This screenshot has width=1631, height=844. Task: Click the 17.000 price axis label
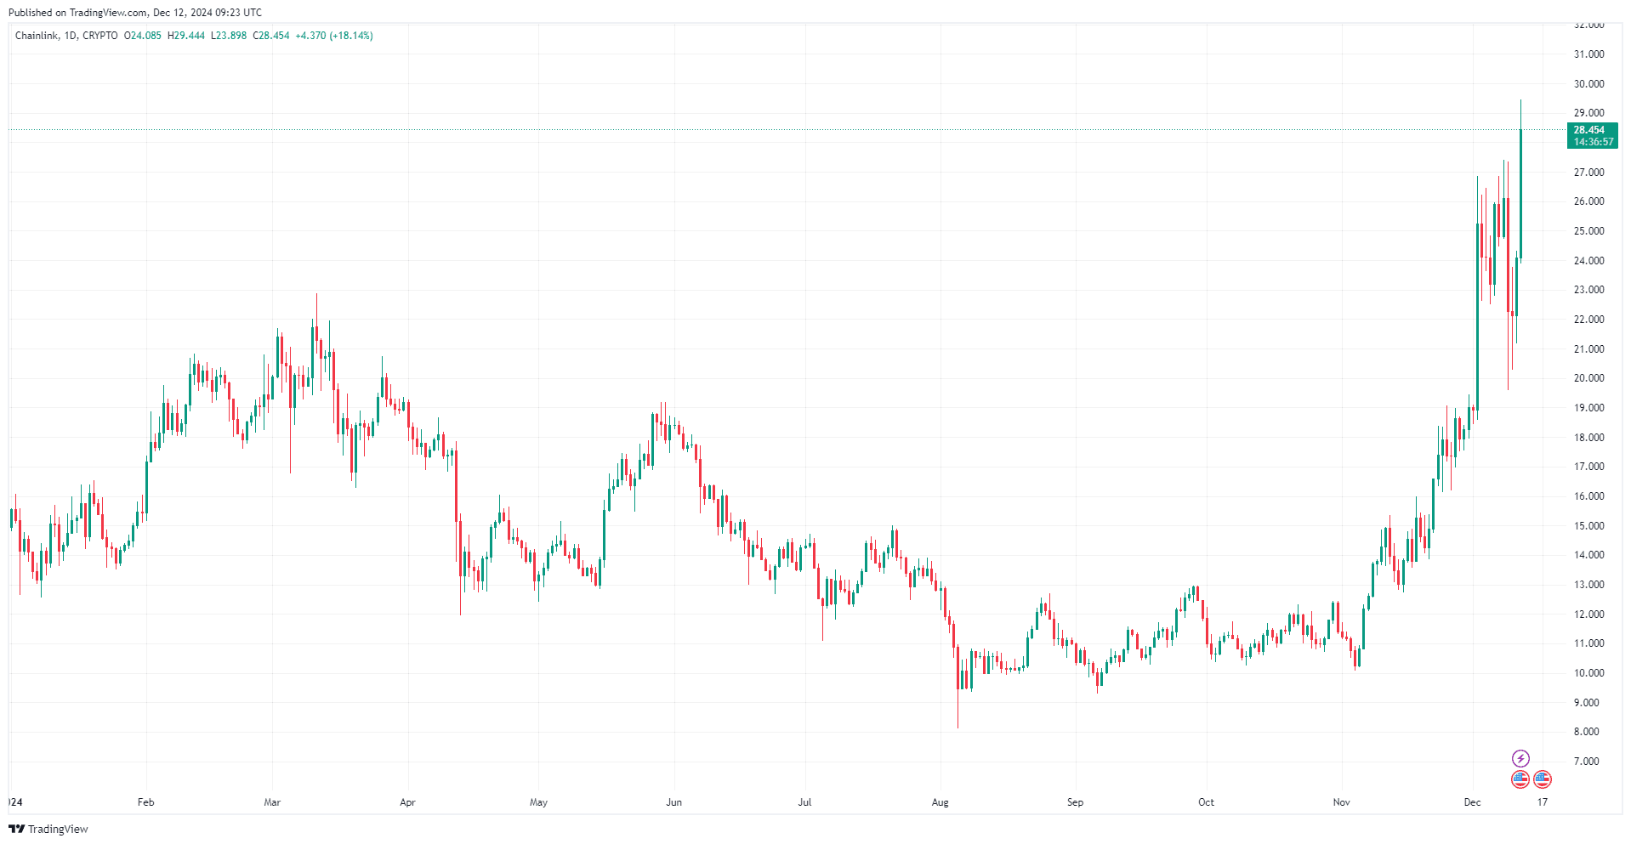click(1588, 467)
